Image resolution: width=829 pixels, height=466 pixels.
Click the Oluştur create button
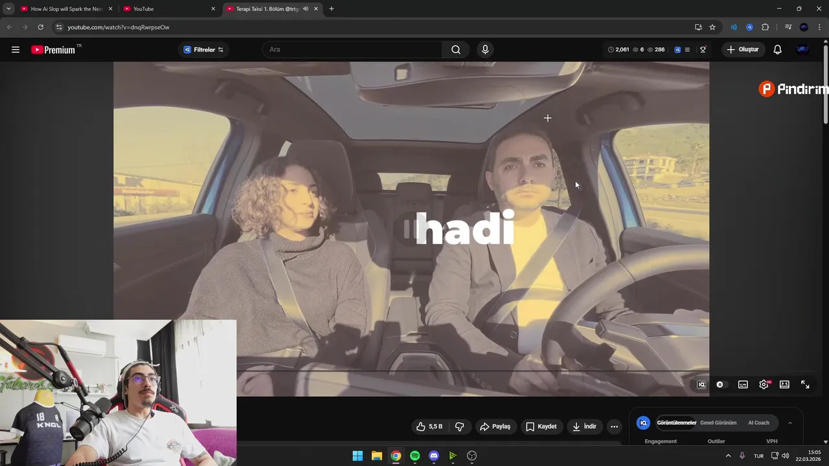[743, 50]
